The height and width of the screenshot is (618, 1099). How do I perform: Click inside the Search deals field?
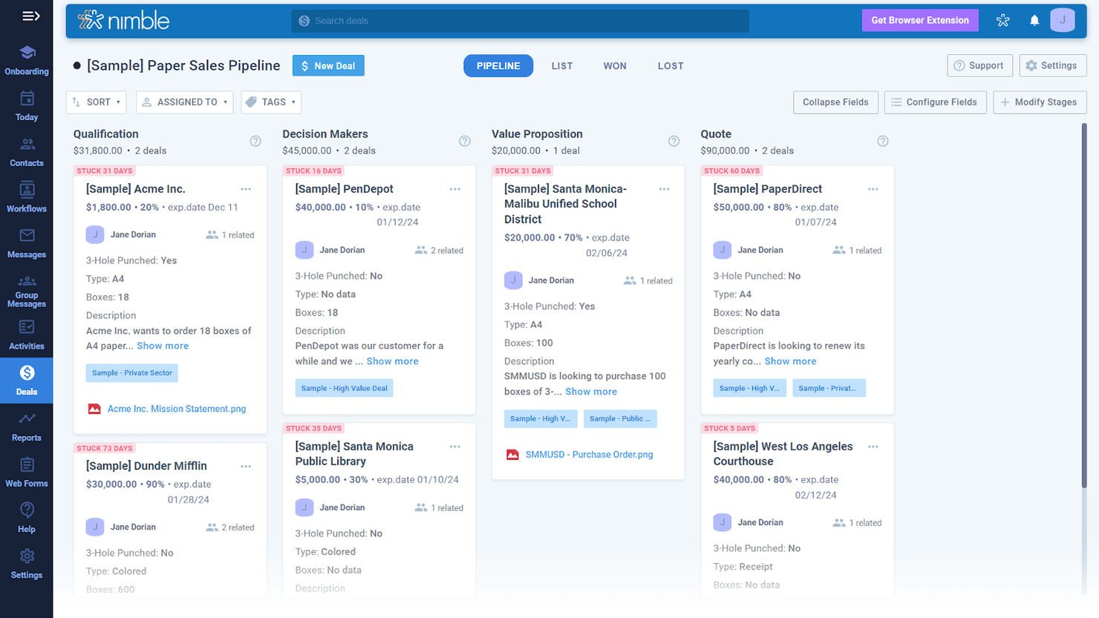point(520,20)
